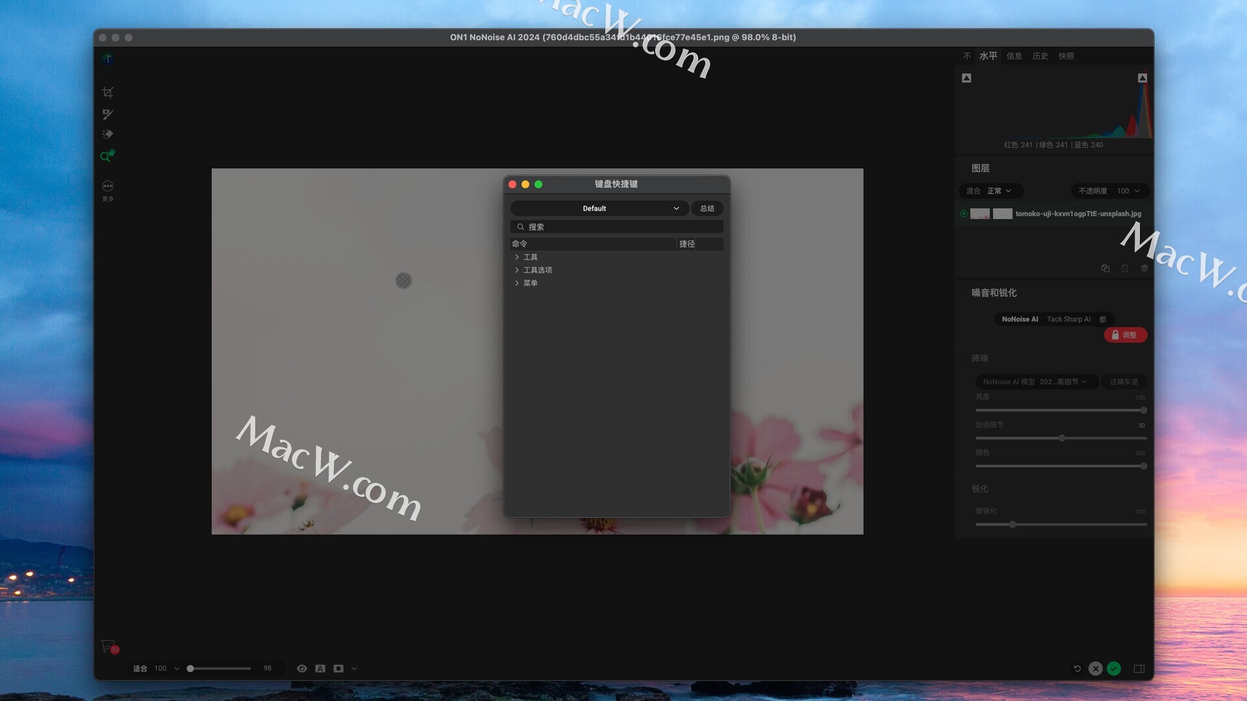Click the 命令 column header
The width and height of the screenshot is (1247, 701).
(x=593, y=244)
